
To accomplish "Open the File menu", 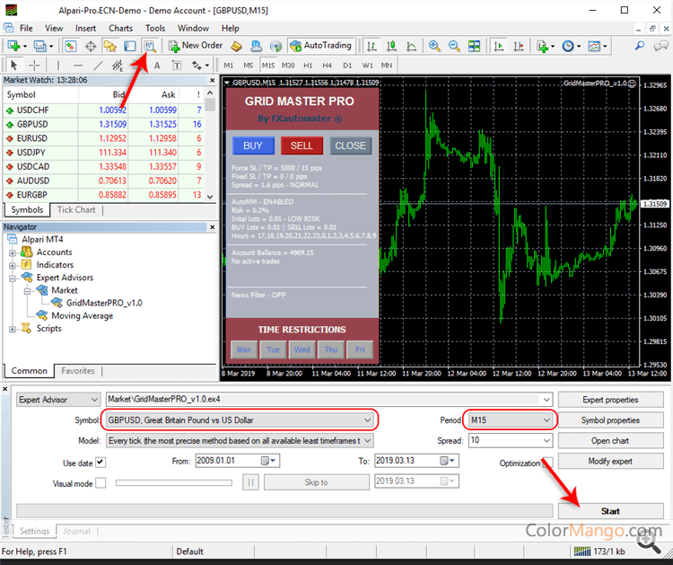I will [x=26, y=29].
